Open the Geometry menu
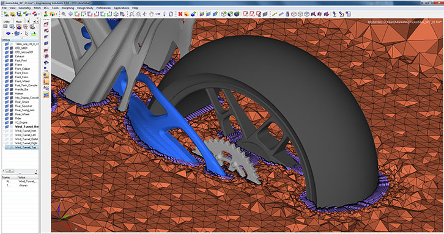This screenshot has height=234, width=444. (24, 8)
